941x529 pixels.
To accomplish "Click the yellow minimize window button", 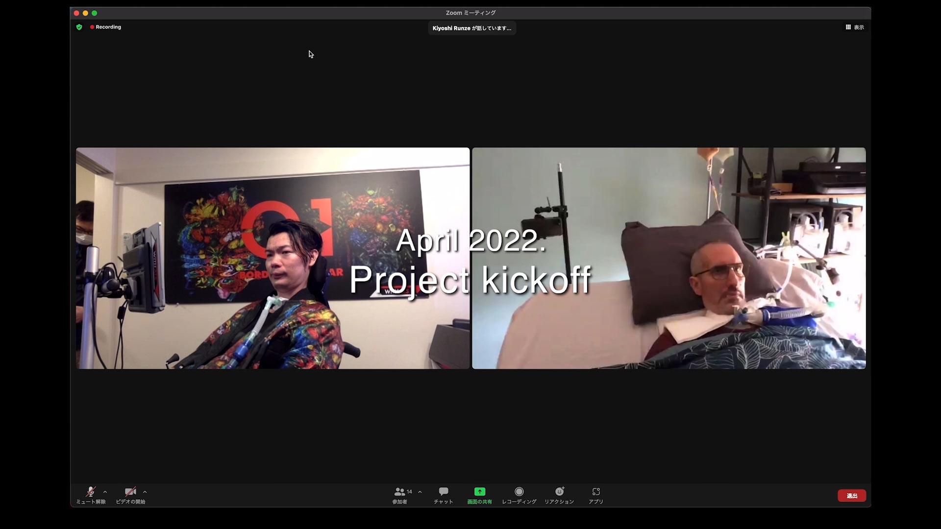I will [85, 13].
